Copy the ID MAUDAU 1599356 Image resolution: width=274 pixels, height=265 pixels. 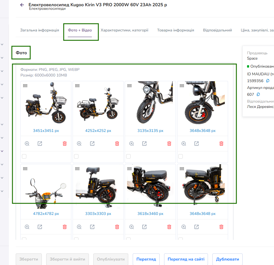point(267,81)
